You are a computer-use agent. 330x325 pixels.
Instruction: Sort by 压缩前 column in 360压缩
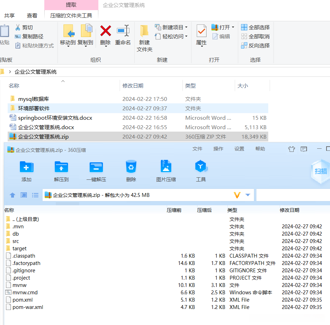tap(174, 210)
